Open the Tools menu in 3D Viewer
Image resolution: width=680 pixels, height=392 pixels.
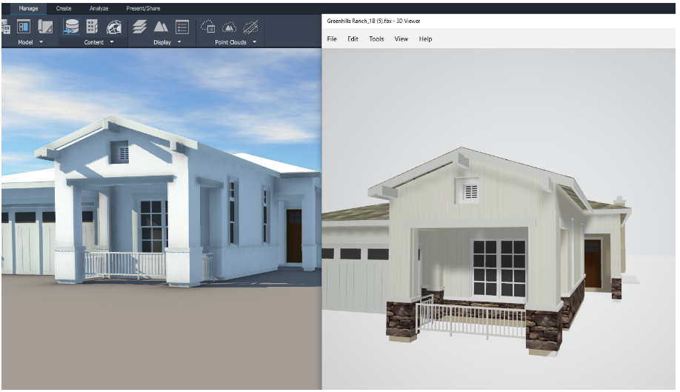coord(376,39)
